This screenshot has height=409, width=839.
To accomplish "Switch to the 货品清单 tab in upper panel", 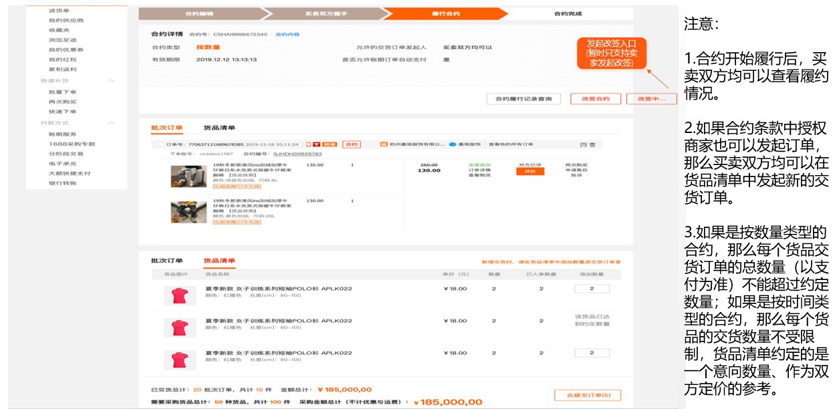I will tap(219, 128).
